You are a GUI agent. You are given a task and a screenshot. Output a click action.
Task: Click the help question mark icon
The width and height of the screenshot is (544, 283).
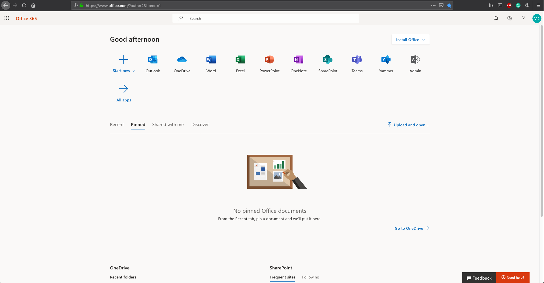(x=523, y=18)
